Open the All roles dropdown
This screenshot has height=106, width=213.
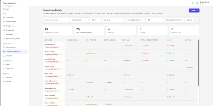114,20
